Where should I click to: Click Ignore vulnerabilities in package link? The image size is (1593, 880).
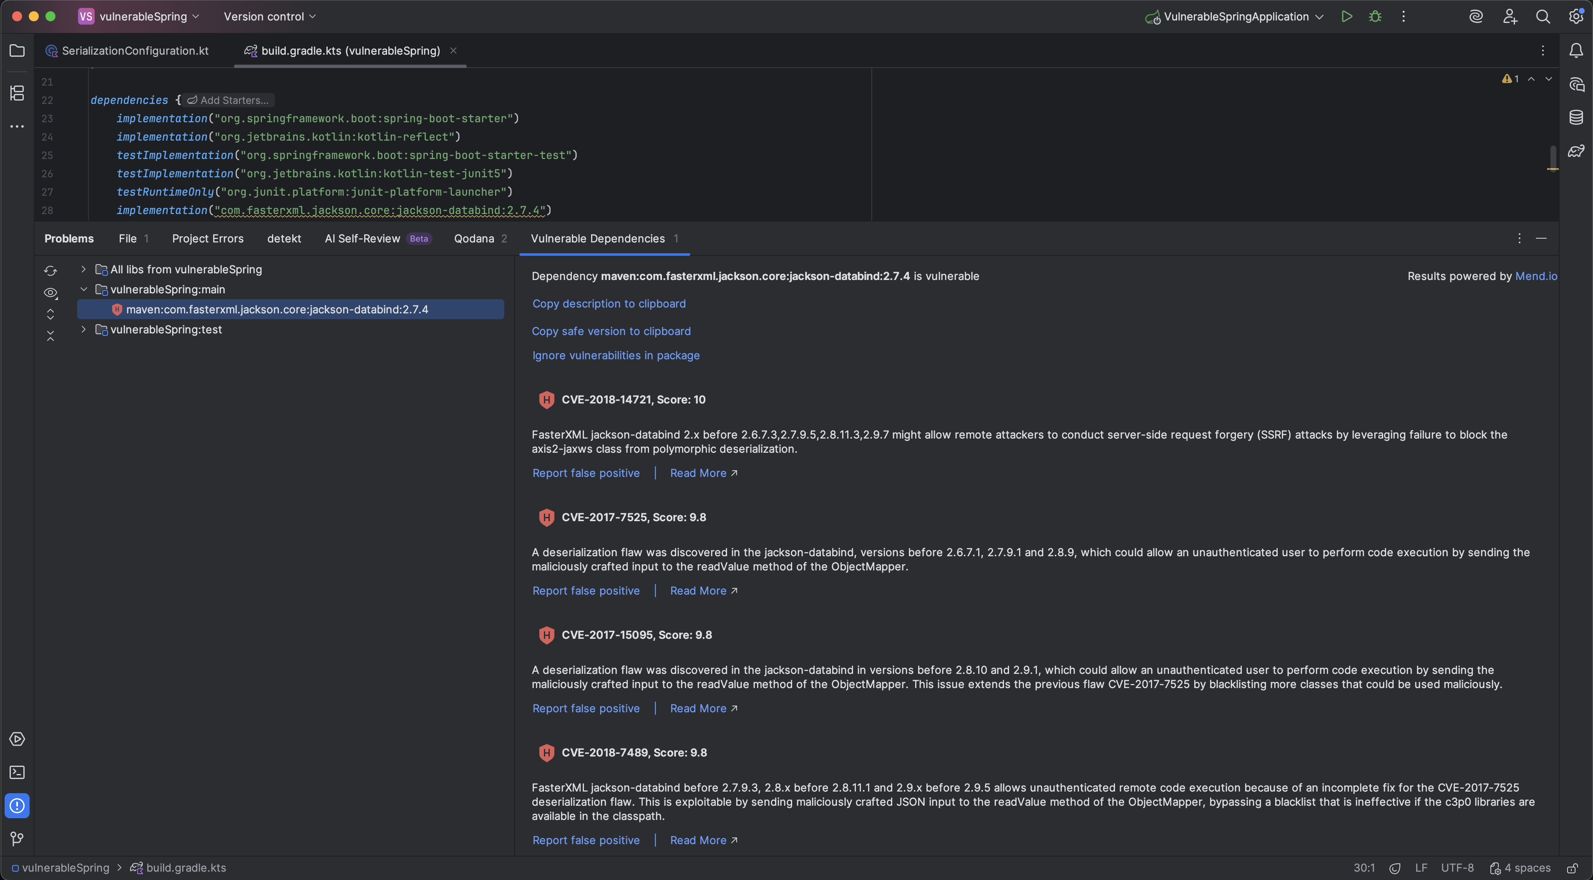tap(616, 356)
